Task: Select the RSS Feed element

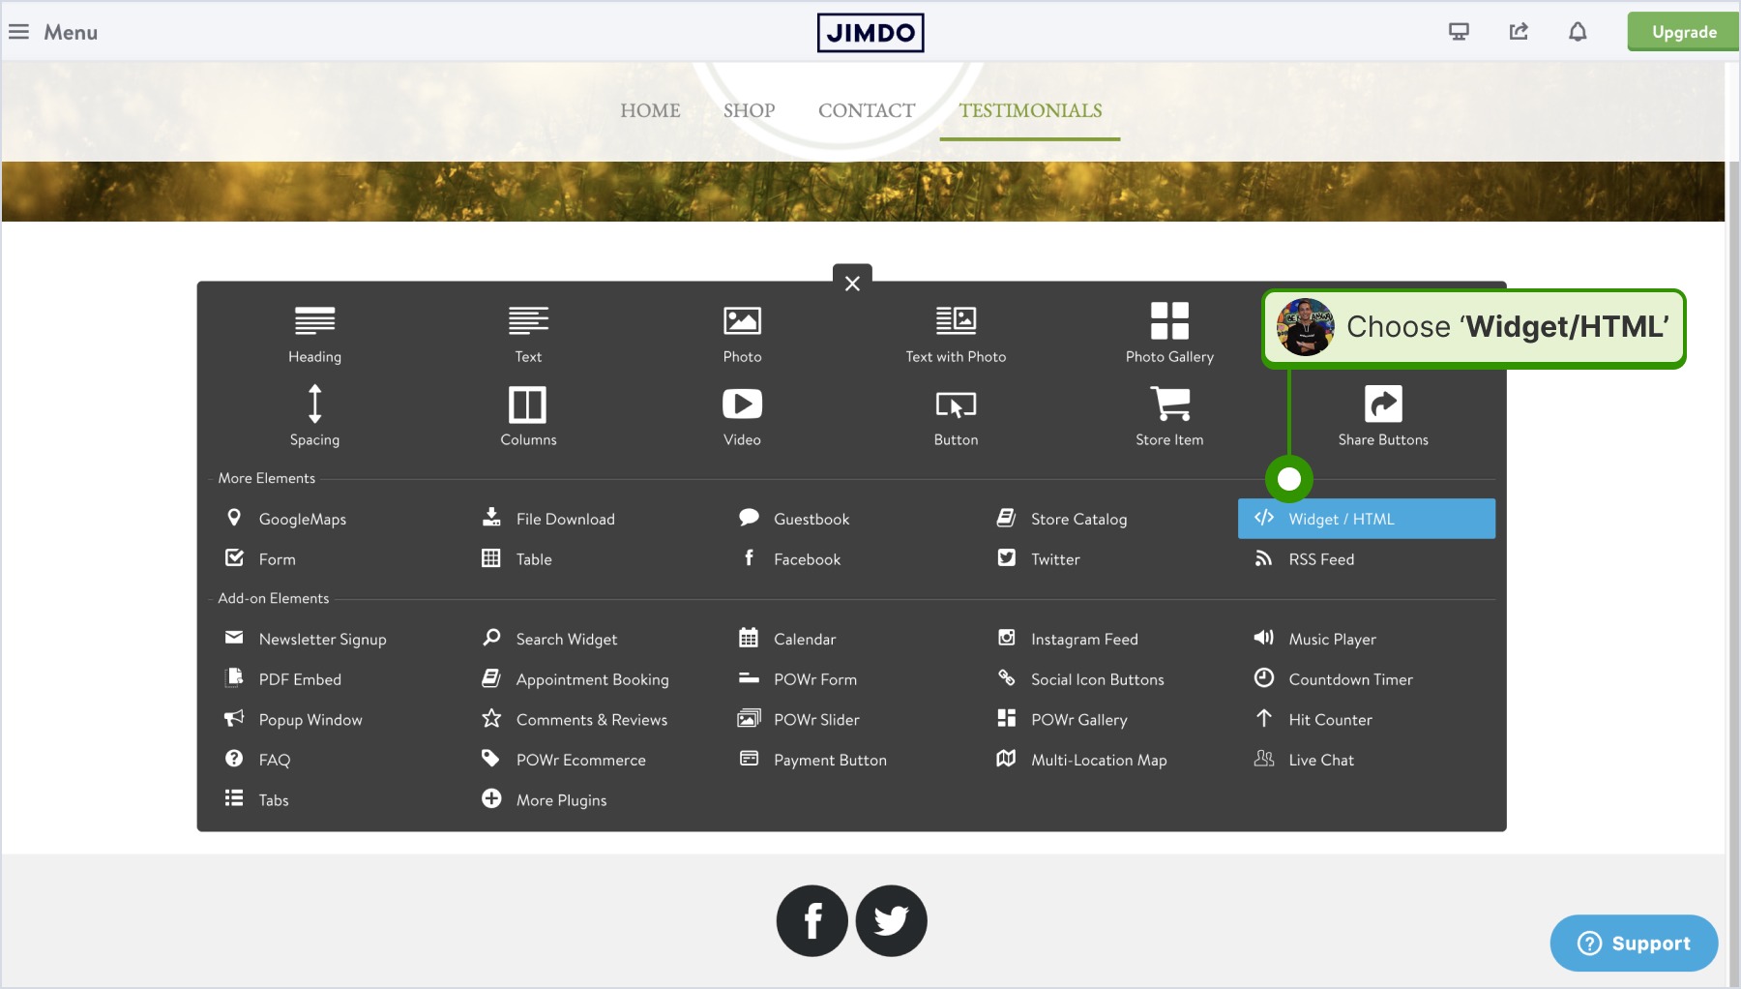Action: (1304, 558)
